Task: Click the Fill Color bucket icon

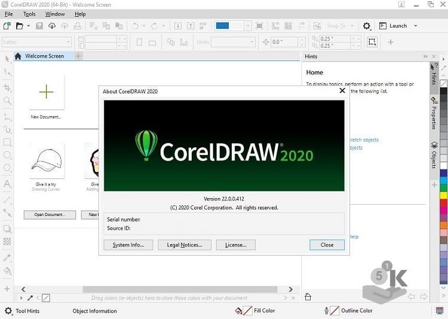Action: click(x=238, y=311)
